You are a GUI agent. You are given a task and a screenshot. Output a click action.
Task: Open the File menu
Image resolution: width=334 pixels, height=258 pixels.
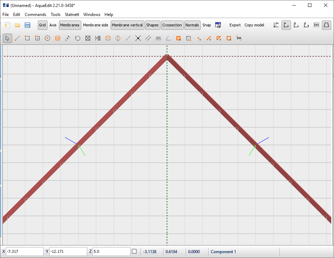coord(6,15)
